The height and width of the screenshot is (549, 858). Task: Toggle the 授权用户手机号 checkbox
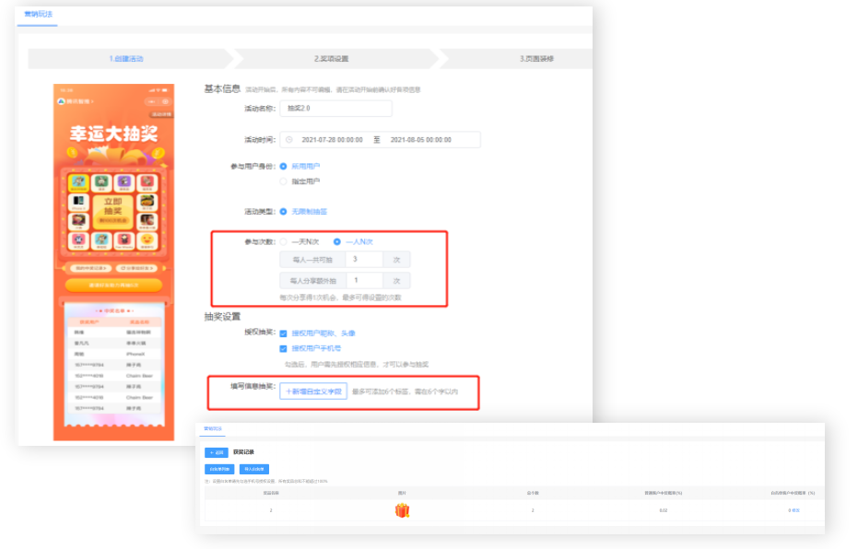click(x=284, y=349)
